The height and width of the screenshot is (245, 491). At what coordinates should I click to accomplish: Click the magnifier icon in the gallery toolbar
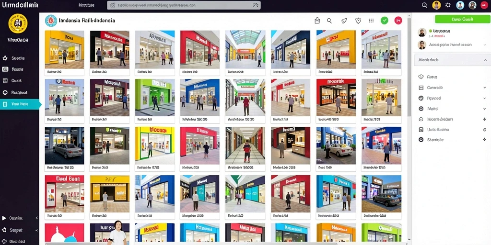coord(329,21)
